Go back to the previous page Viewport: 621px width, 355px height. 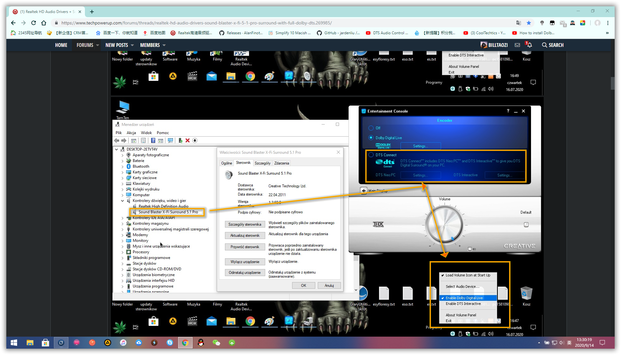pos(13,23)
